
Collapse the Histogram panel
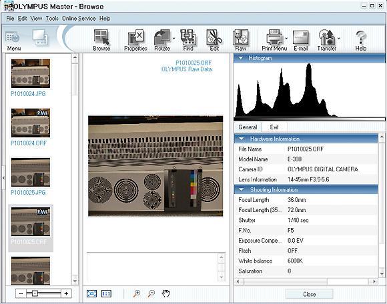(241, 58)
